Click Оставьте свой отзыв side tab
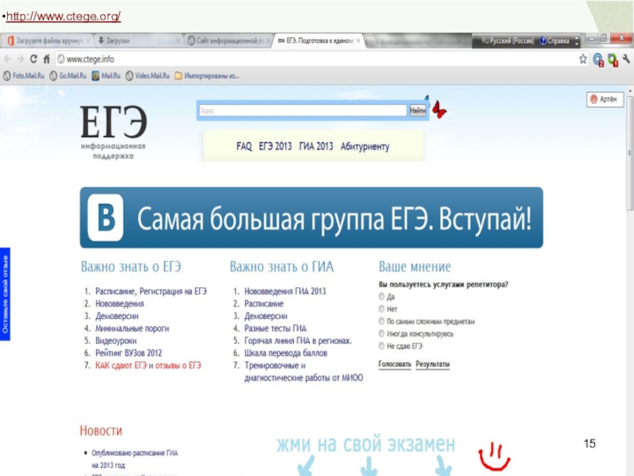Image resolution: width=634 pixels, height=476 pixels. point(5,294)
